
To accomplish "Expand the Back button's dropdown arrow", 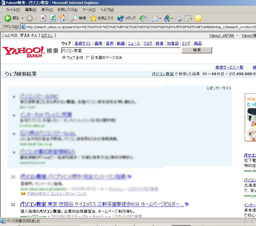I will click(22, 18).
